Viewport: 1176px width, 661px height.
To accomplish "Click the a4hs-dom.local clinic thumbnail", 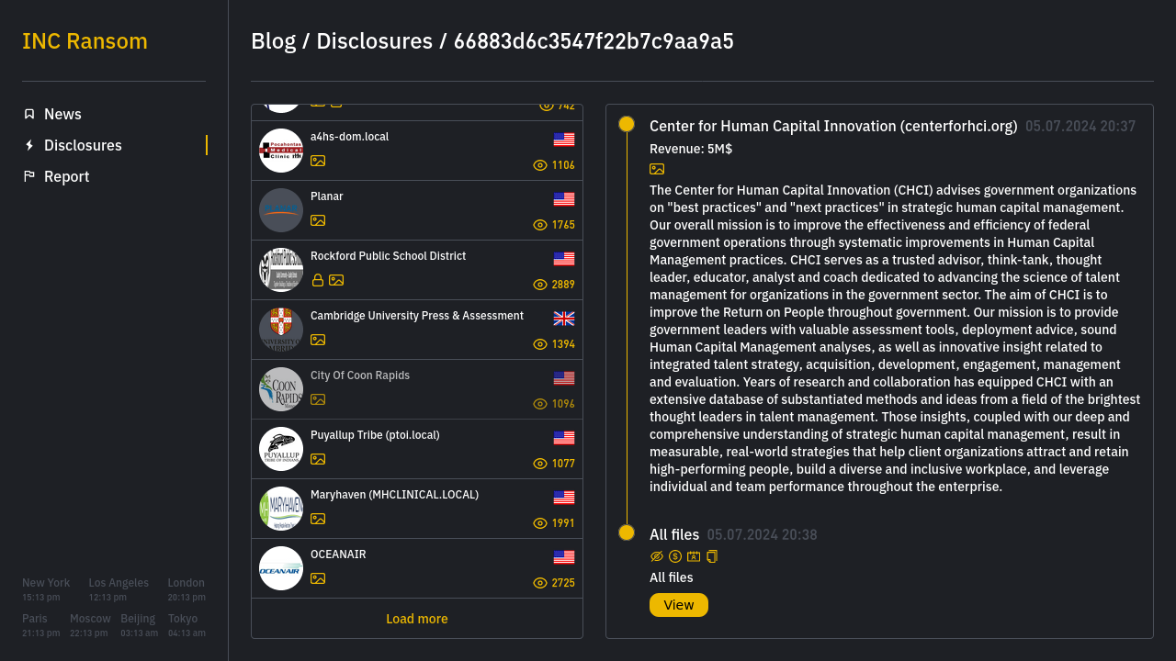I will [280, 150].
